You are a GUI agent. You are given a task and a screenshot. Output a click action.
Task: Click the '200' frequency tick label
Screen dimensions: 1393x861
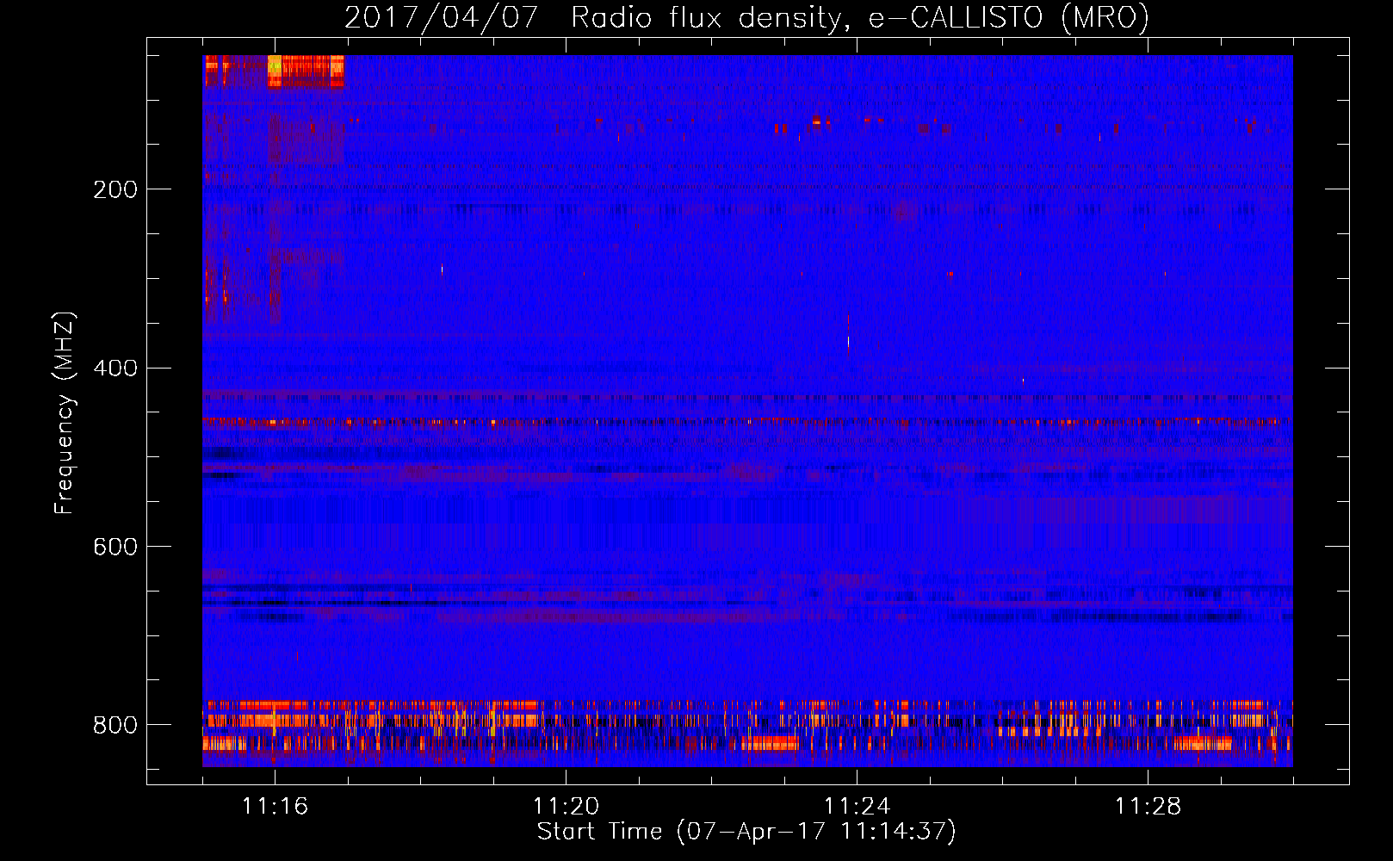point(115,189)
